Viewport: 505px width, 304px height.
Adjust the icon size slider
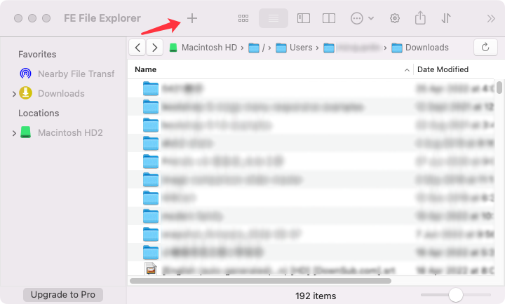pyautogui.click(x=456, y=295)
